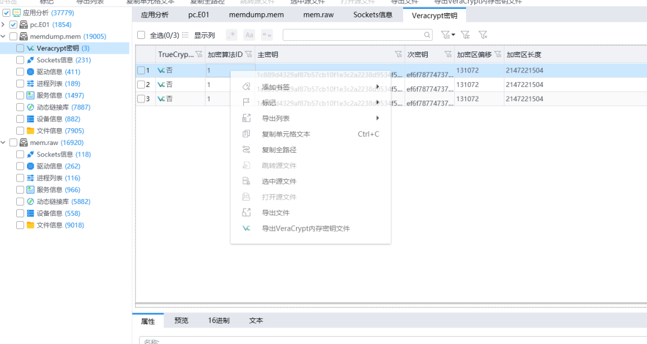Choose 复制单元格文本 in the context menu
The image size is (647, 344).
point(310,134)
